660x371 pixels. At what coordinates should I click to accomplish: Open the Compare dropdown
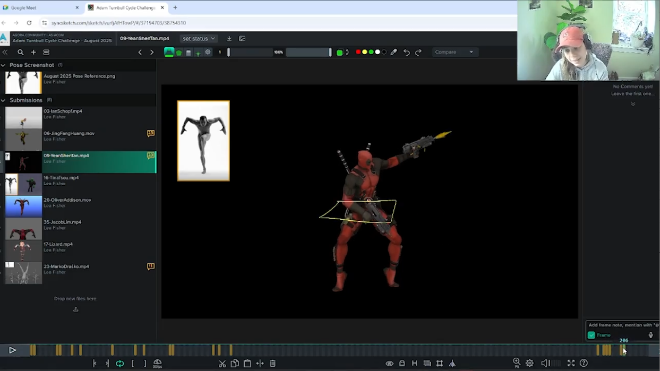455,52
